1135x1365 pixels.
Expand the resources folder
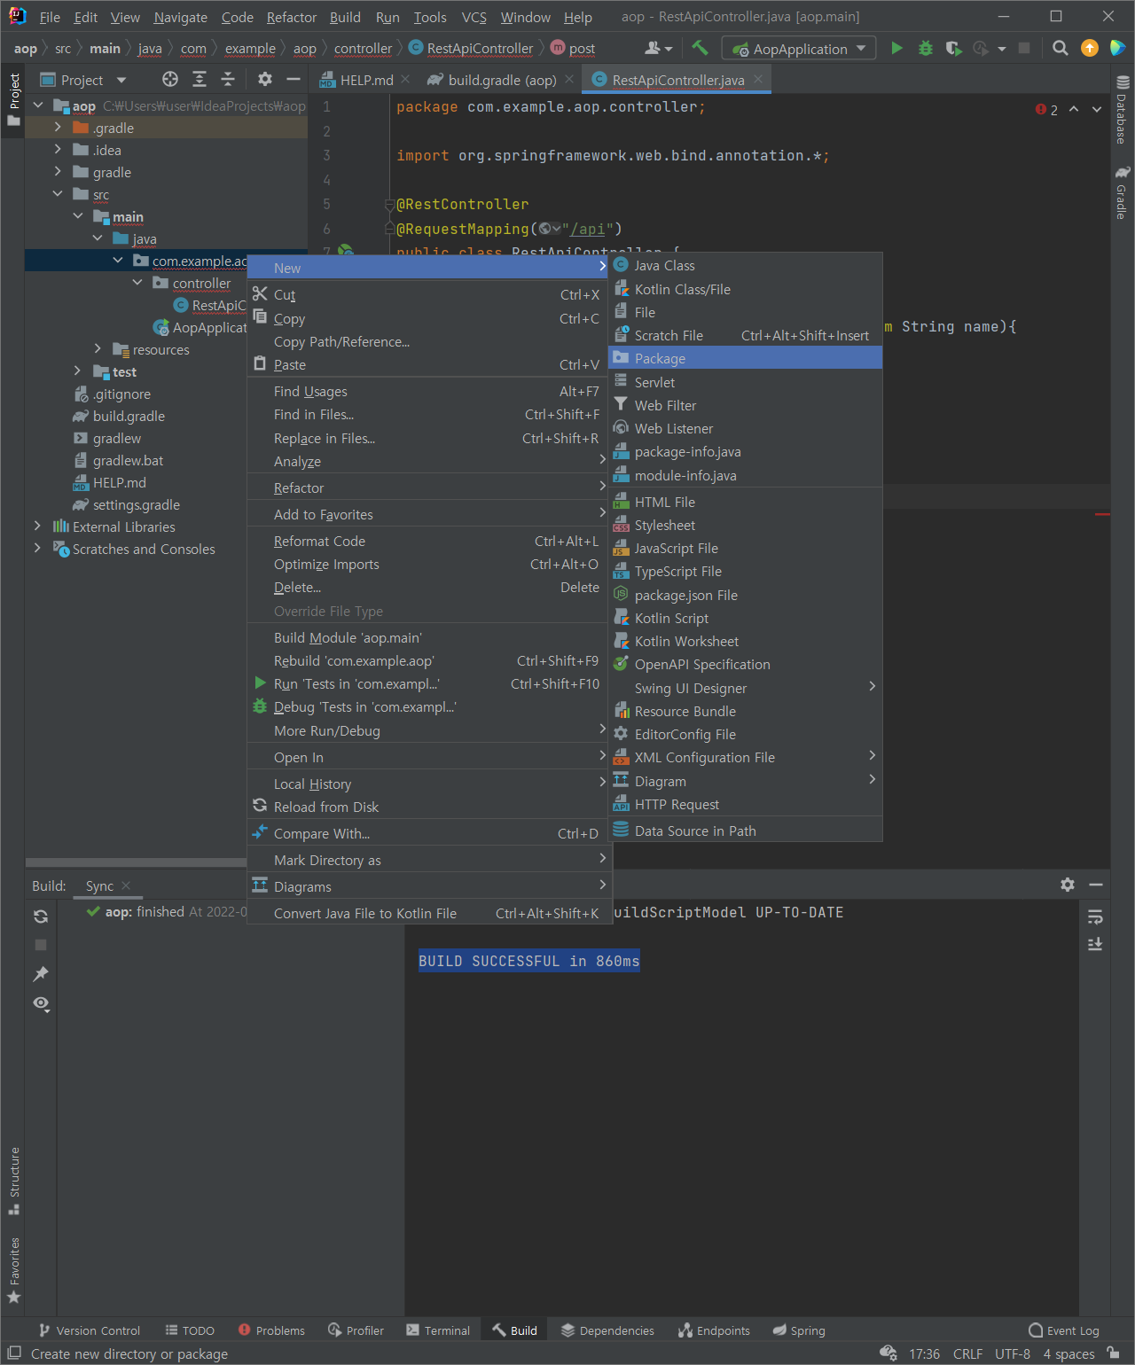(98, 349)
